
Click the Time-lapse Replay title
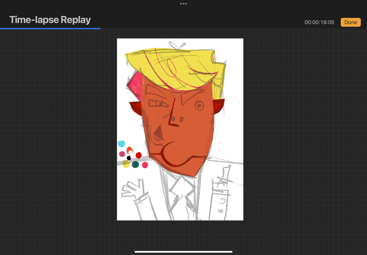pos(50,20)
